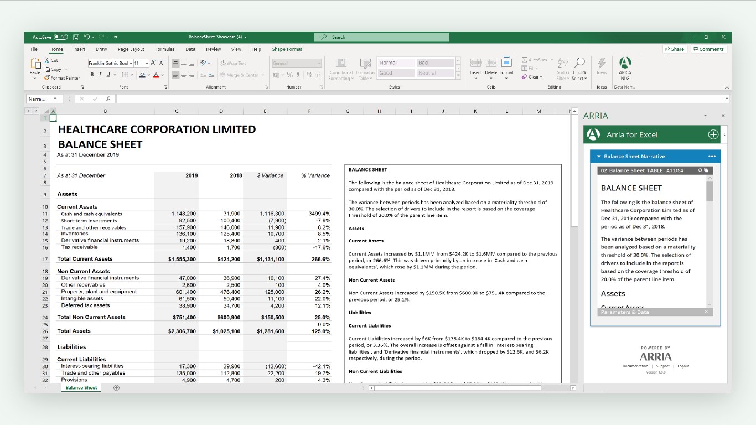The height and width of the screenshot is (425, 756).
Task: Copy the narrative text to clipboard
Action: point(706,170)
